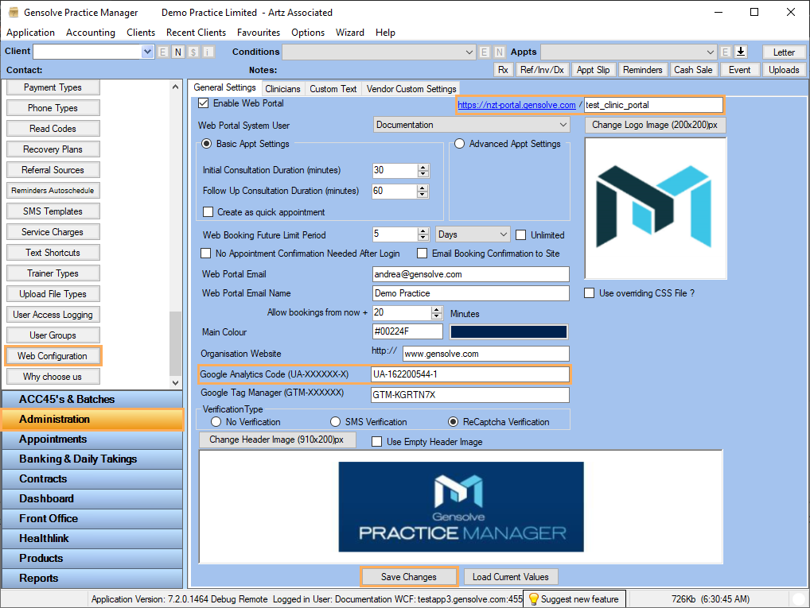
Task: Check Create as quick appointment
Action: 208,212
